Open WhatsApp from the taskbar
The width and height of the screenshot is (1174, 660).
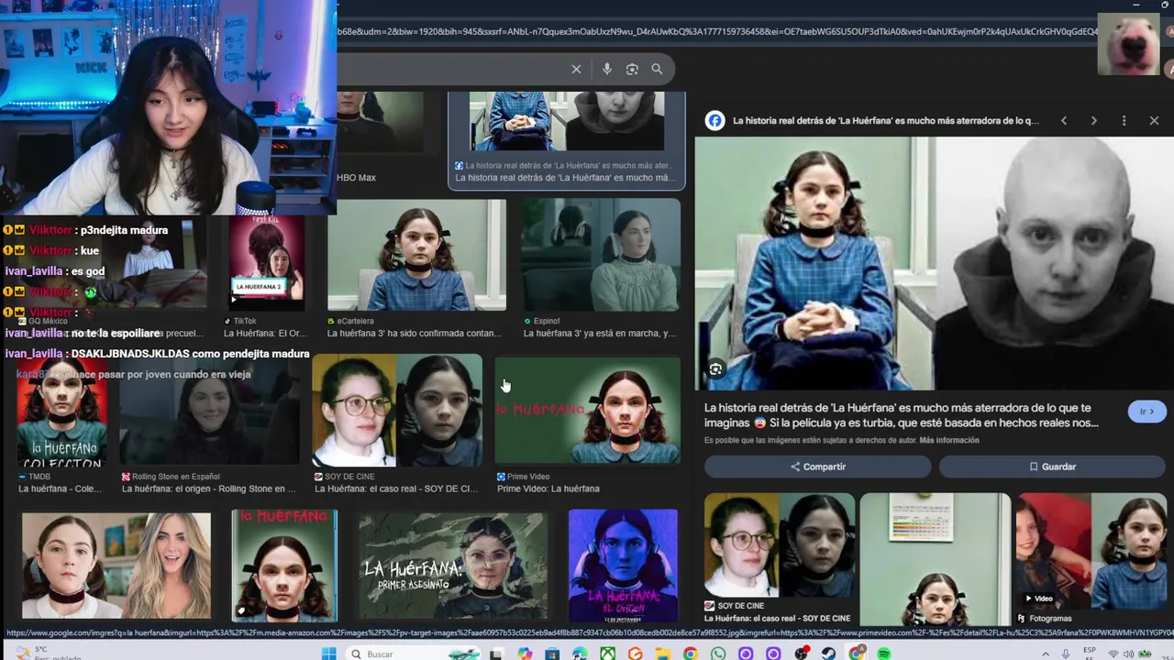(x=718, y=654)
